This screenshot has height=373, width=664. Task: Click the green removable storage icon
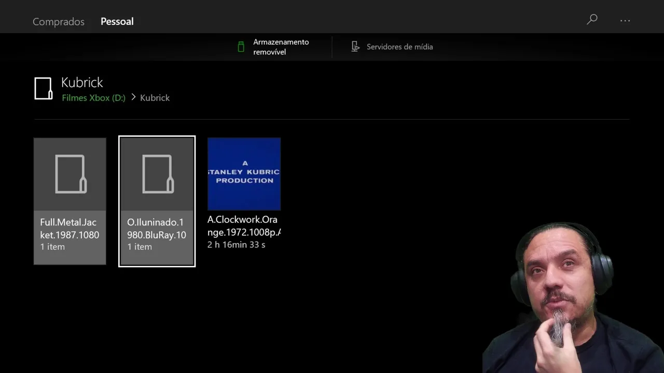coord(241,47)
